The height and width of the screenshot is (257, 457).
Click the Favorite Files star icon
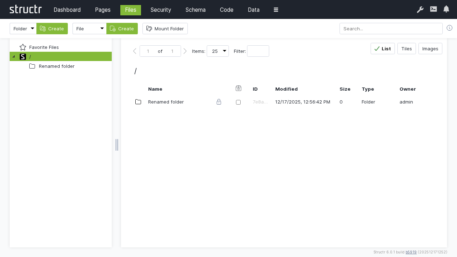23,47
